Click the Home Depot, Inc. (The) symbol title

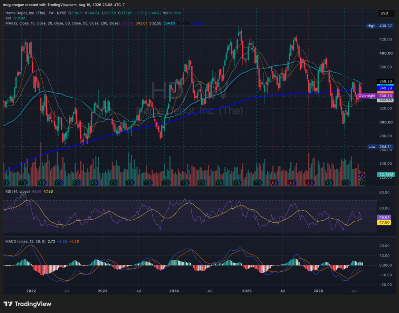tap(25, 13)
